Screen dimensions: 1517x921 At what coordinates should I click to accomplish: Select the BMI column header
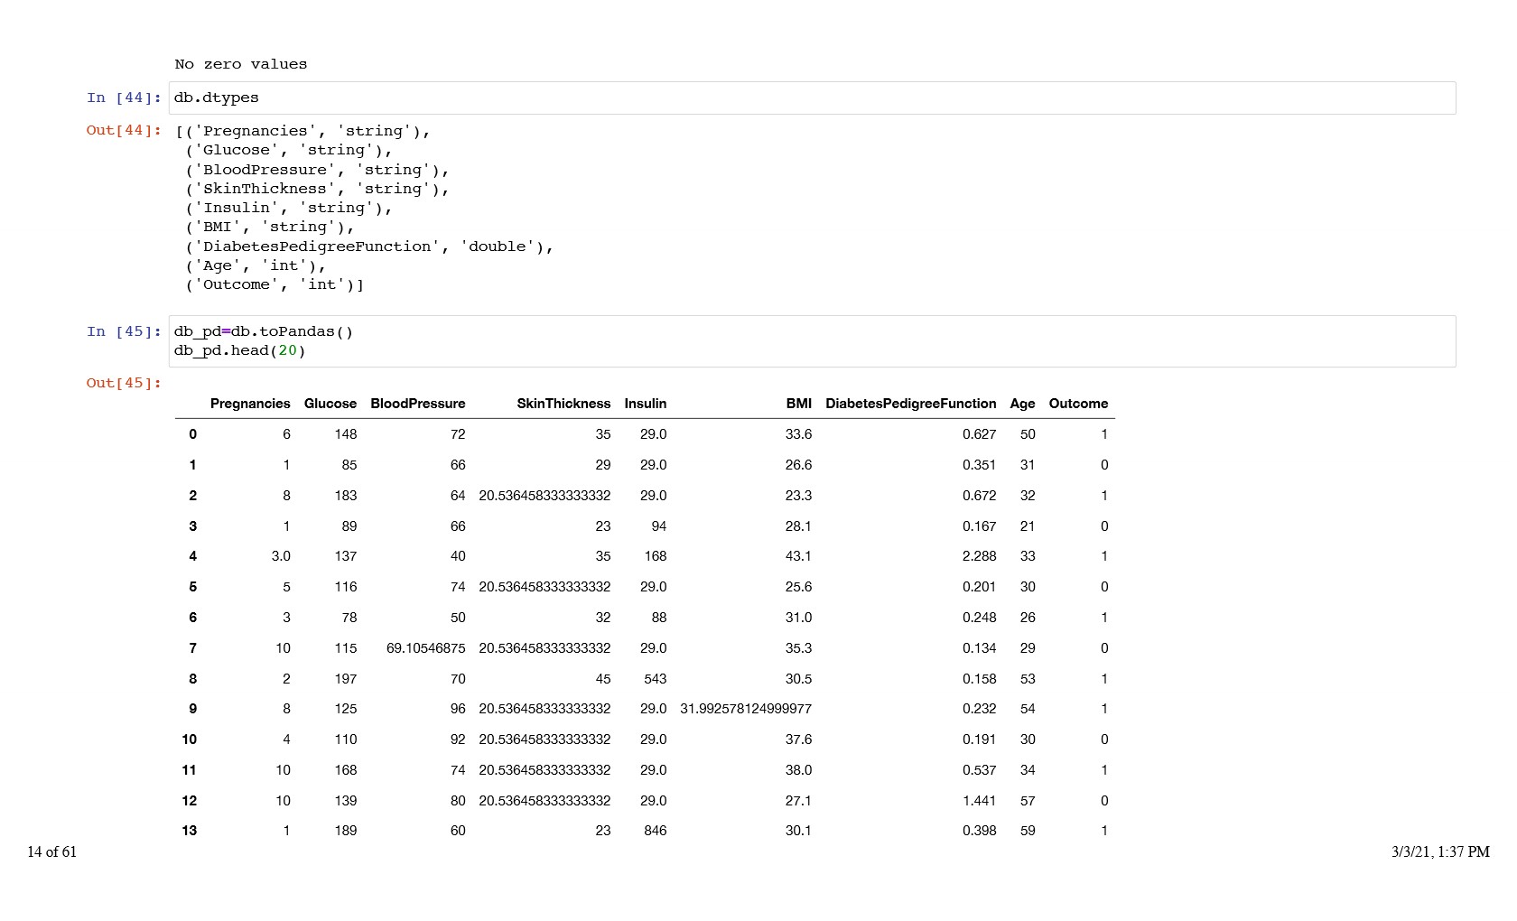click(x=798, y=404)
